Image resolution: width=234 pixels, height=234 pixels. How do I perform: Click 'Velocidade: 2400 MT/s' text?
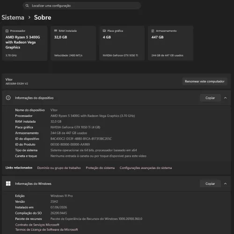(x=68, y=55)
